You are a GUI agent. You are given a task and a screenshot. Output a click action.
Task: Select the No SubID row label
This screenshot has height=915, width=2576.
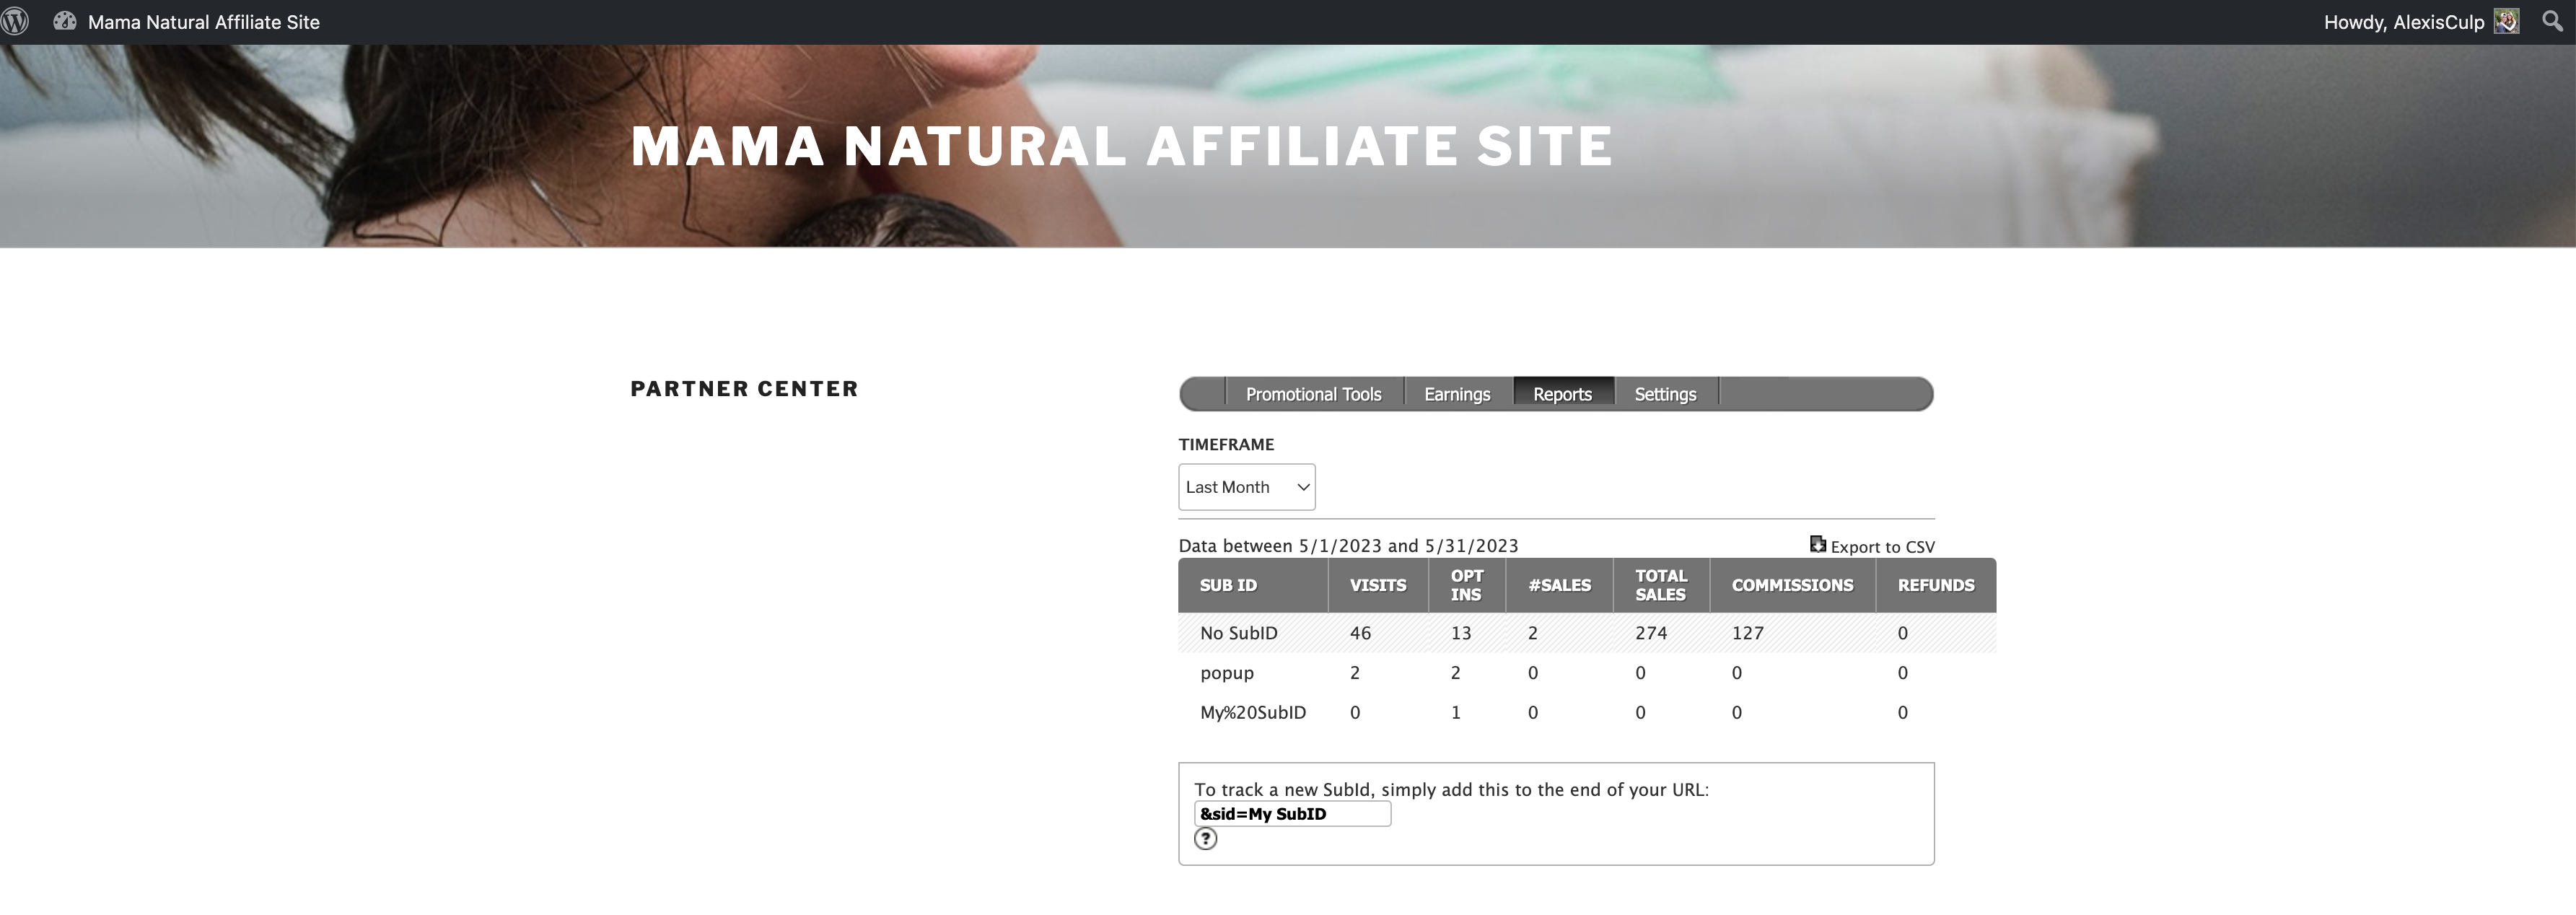1238,633
